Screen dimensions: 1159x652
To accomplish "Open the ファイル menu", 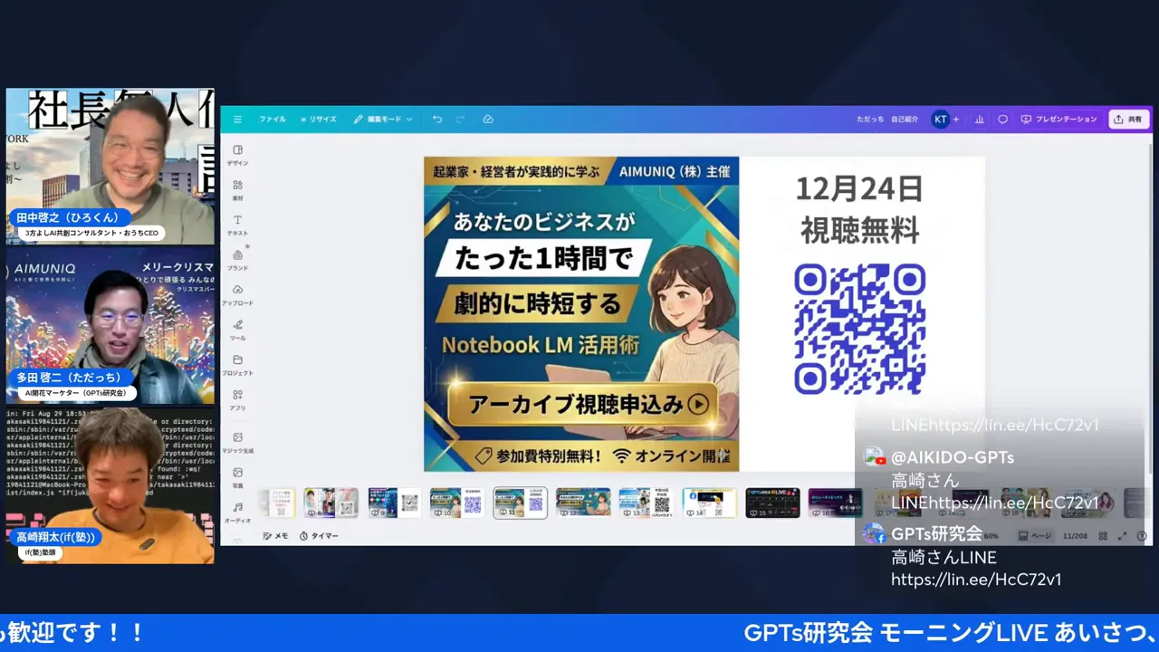I will [272, 119].
